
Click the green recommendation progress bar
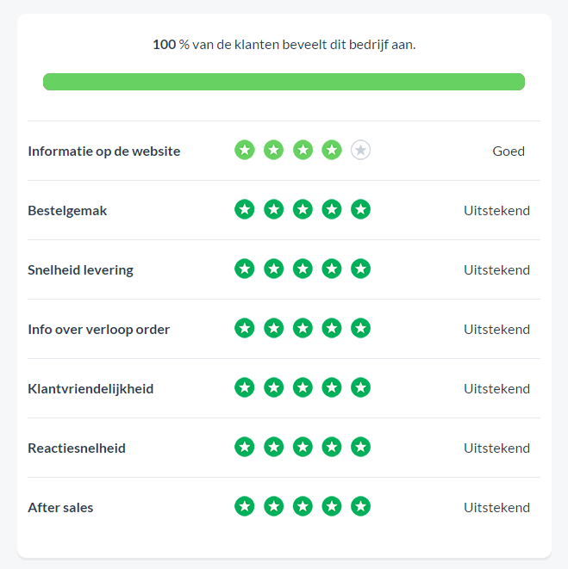pyautogui.click(x=284, y=82)
